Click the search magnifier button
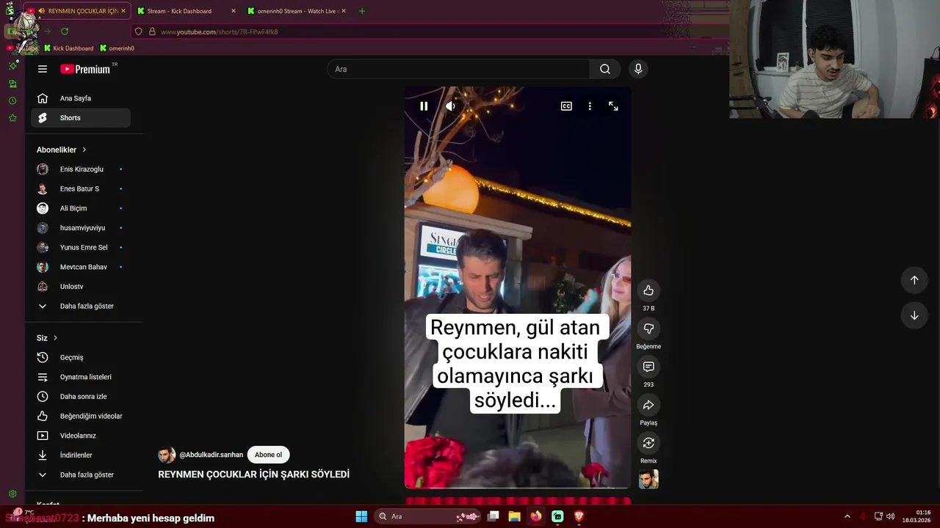Screen dimensions: 940x528 [604, 69]
